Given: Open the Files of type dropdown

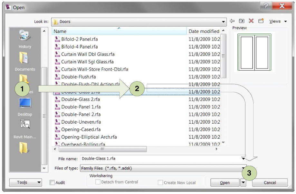Looking at the screenshot, I should pyautogui.click(x=243, y=167).
